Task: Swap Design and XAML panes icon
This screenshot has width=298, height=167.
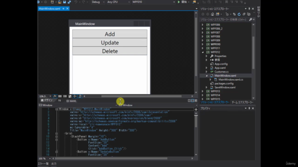Action: (60, 101)
